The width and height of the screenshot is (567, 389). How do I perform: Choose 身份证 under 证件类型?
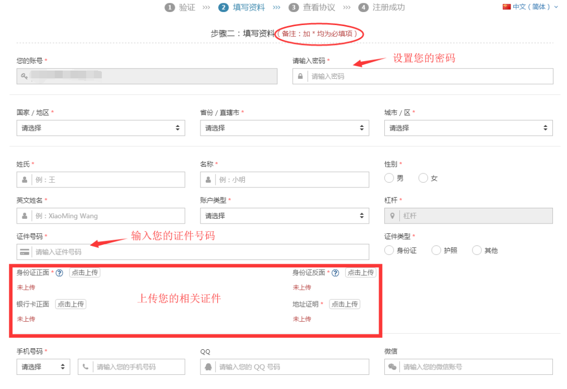coord(389,250)
